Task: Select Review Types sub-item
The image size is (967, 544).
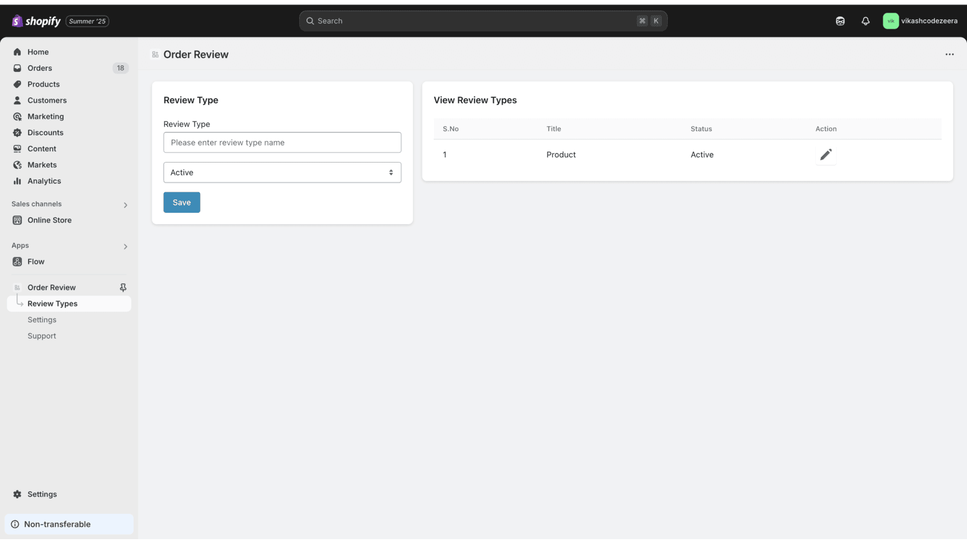Action: (69, 304)
